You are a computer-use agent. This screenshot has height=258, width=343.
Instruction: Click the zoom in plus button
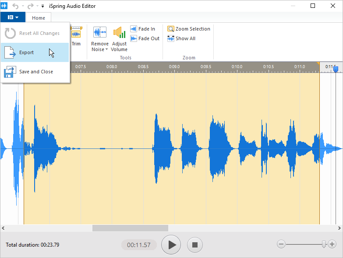[x=332, y=244]
